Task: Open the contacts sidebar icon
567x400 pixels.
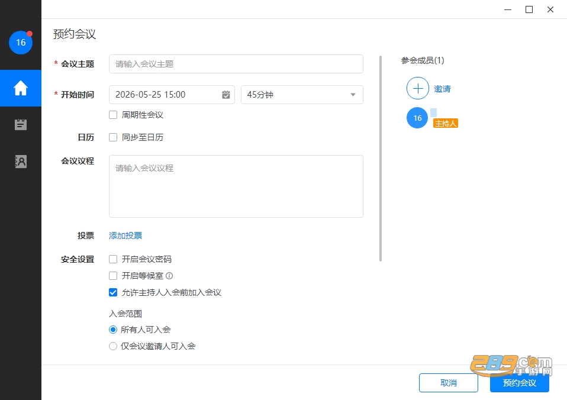Action: (21, 162)
